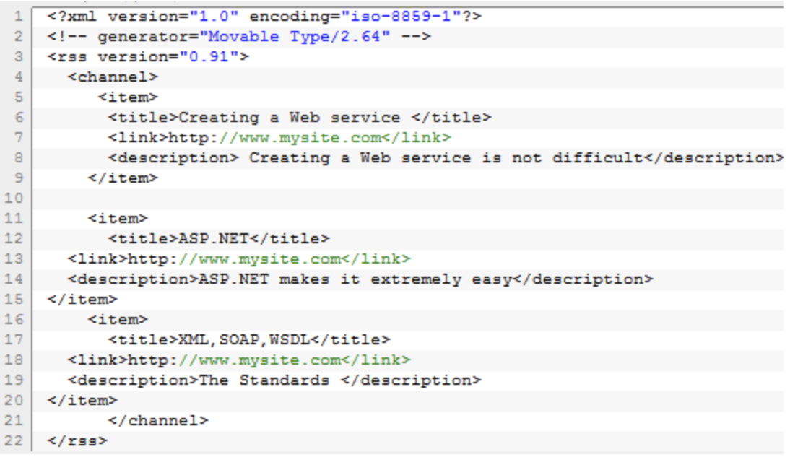
Task: Click line number 1 in the gutter
Action: pyautogui.click(x=18, y=16)
